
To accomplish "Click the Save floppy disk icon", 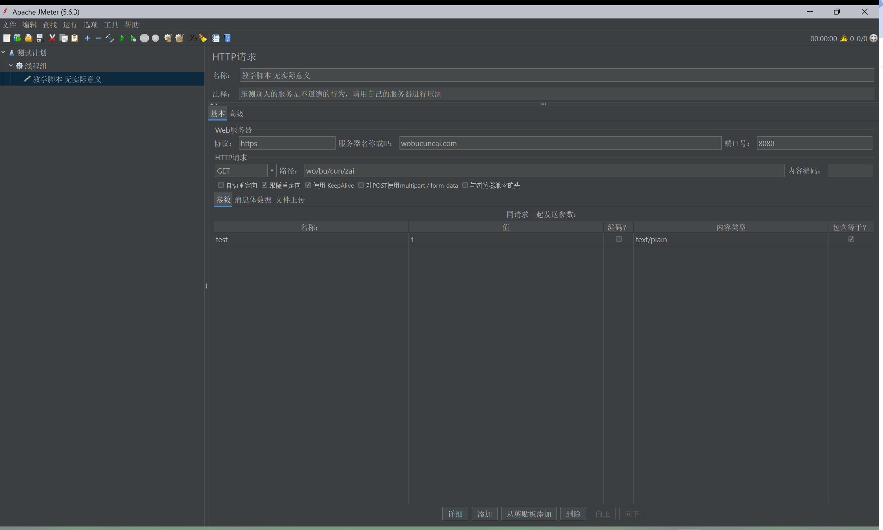I will coord(40,38).
